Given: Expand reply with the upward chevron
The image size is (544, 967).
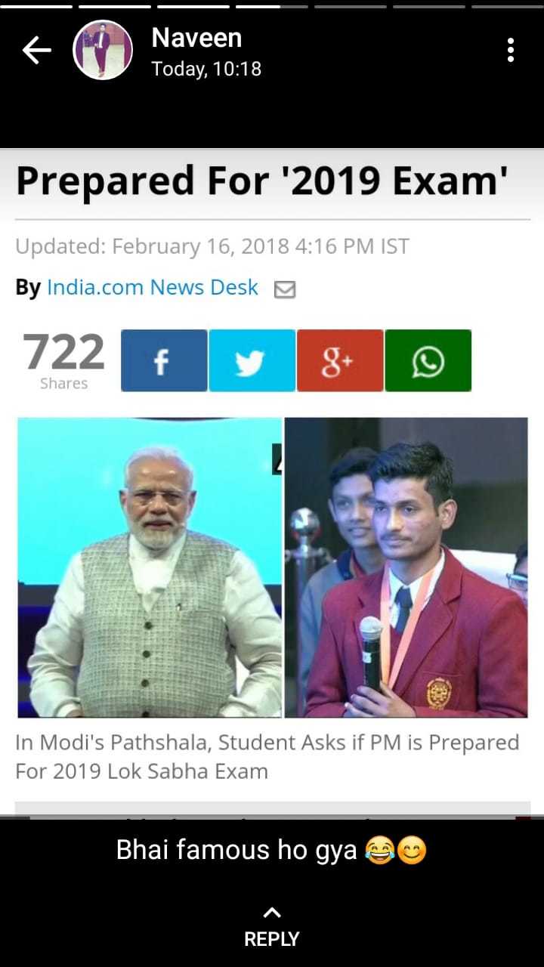Looking at the screenshot, I should click(x=272, y=913).
